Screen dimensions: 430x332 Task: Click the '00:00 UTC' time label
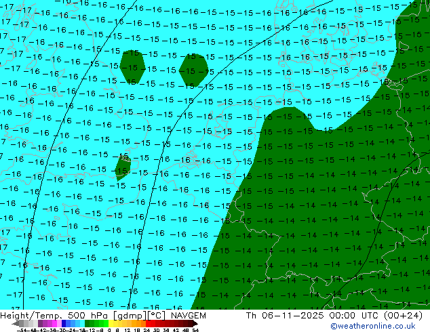pyautogui.click(x=355, y=316)
